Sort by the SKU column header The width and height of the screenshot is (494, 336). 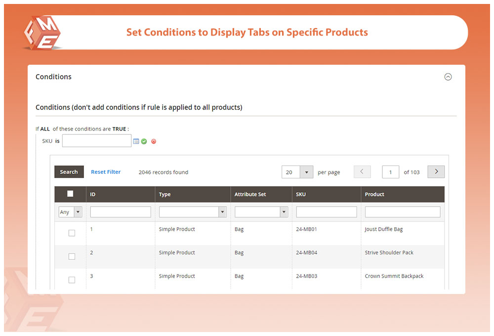[301, 194]
